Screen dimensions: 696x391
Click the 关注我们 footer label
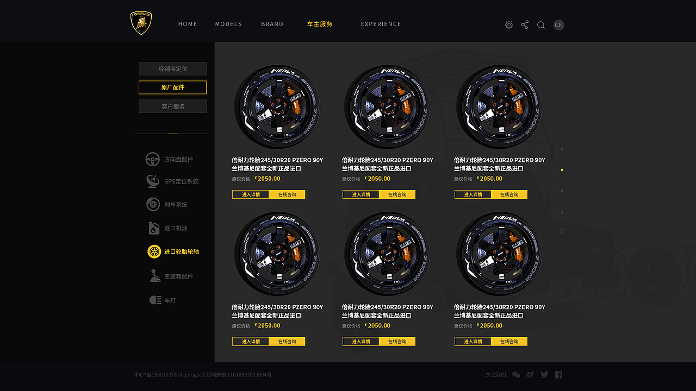pyautogui.click(x=495, y=375)
